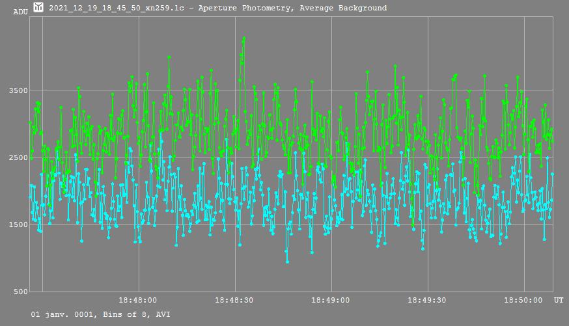
Task: Select the 18:48:00 time marker
Action: point(137,301)
